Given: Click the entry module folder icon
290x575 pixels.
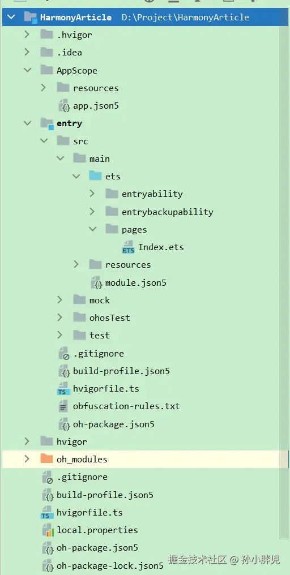Looking at the screenshot, I should pos(47,123).
